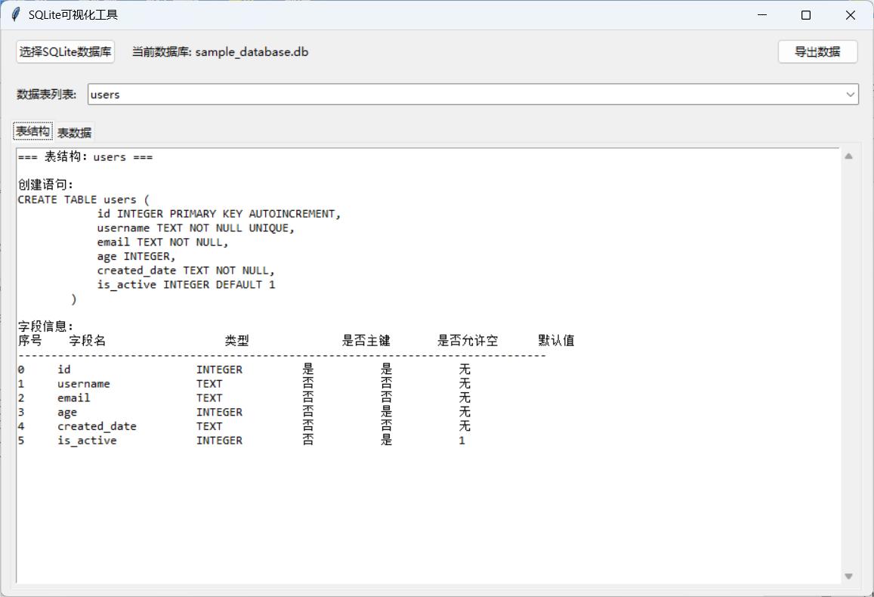The image size is (874, 597).
Task: Switch to the 表数据 tab
Action: (73, 131)
